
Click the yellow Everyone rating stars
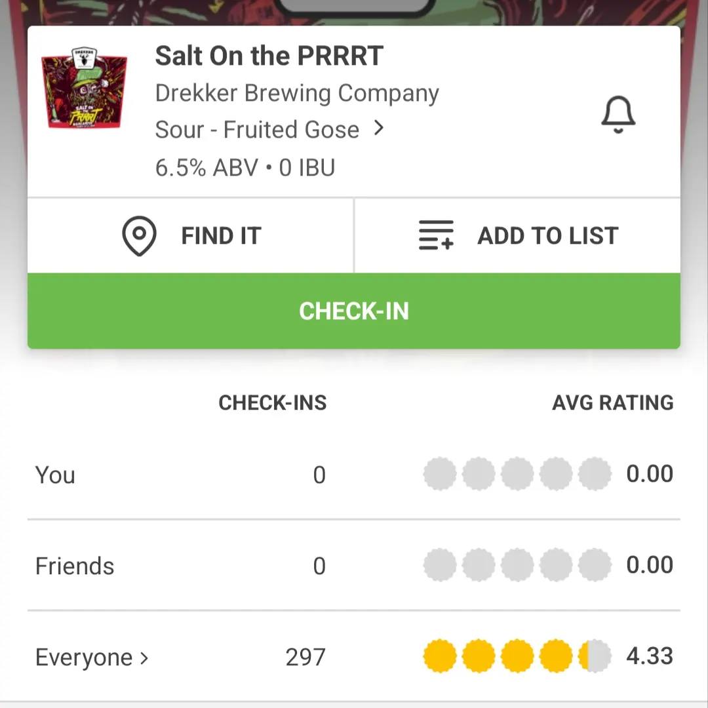517,656
